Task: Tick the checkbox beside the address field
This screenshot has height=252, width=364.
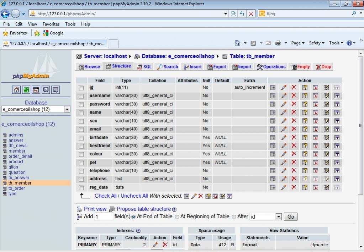Action: pyautogui.click(x=81, y=179)
